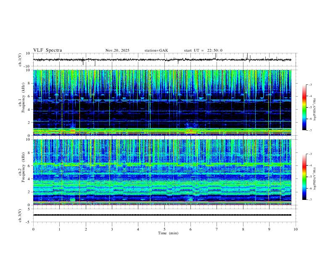
Task: Click the "9" tick on the time axis
Action: (269, 229)
